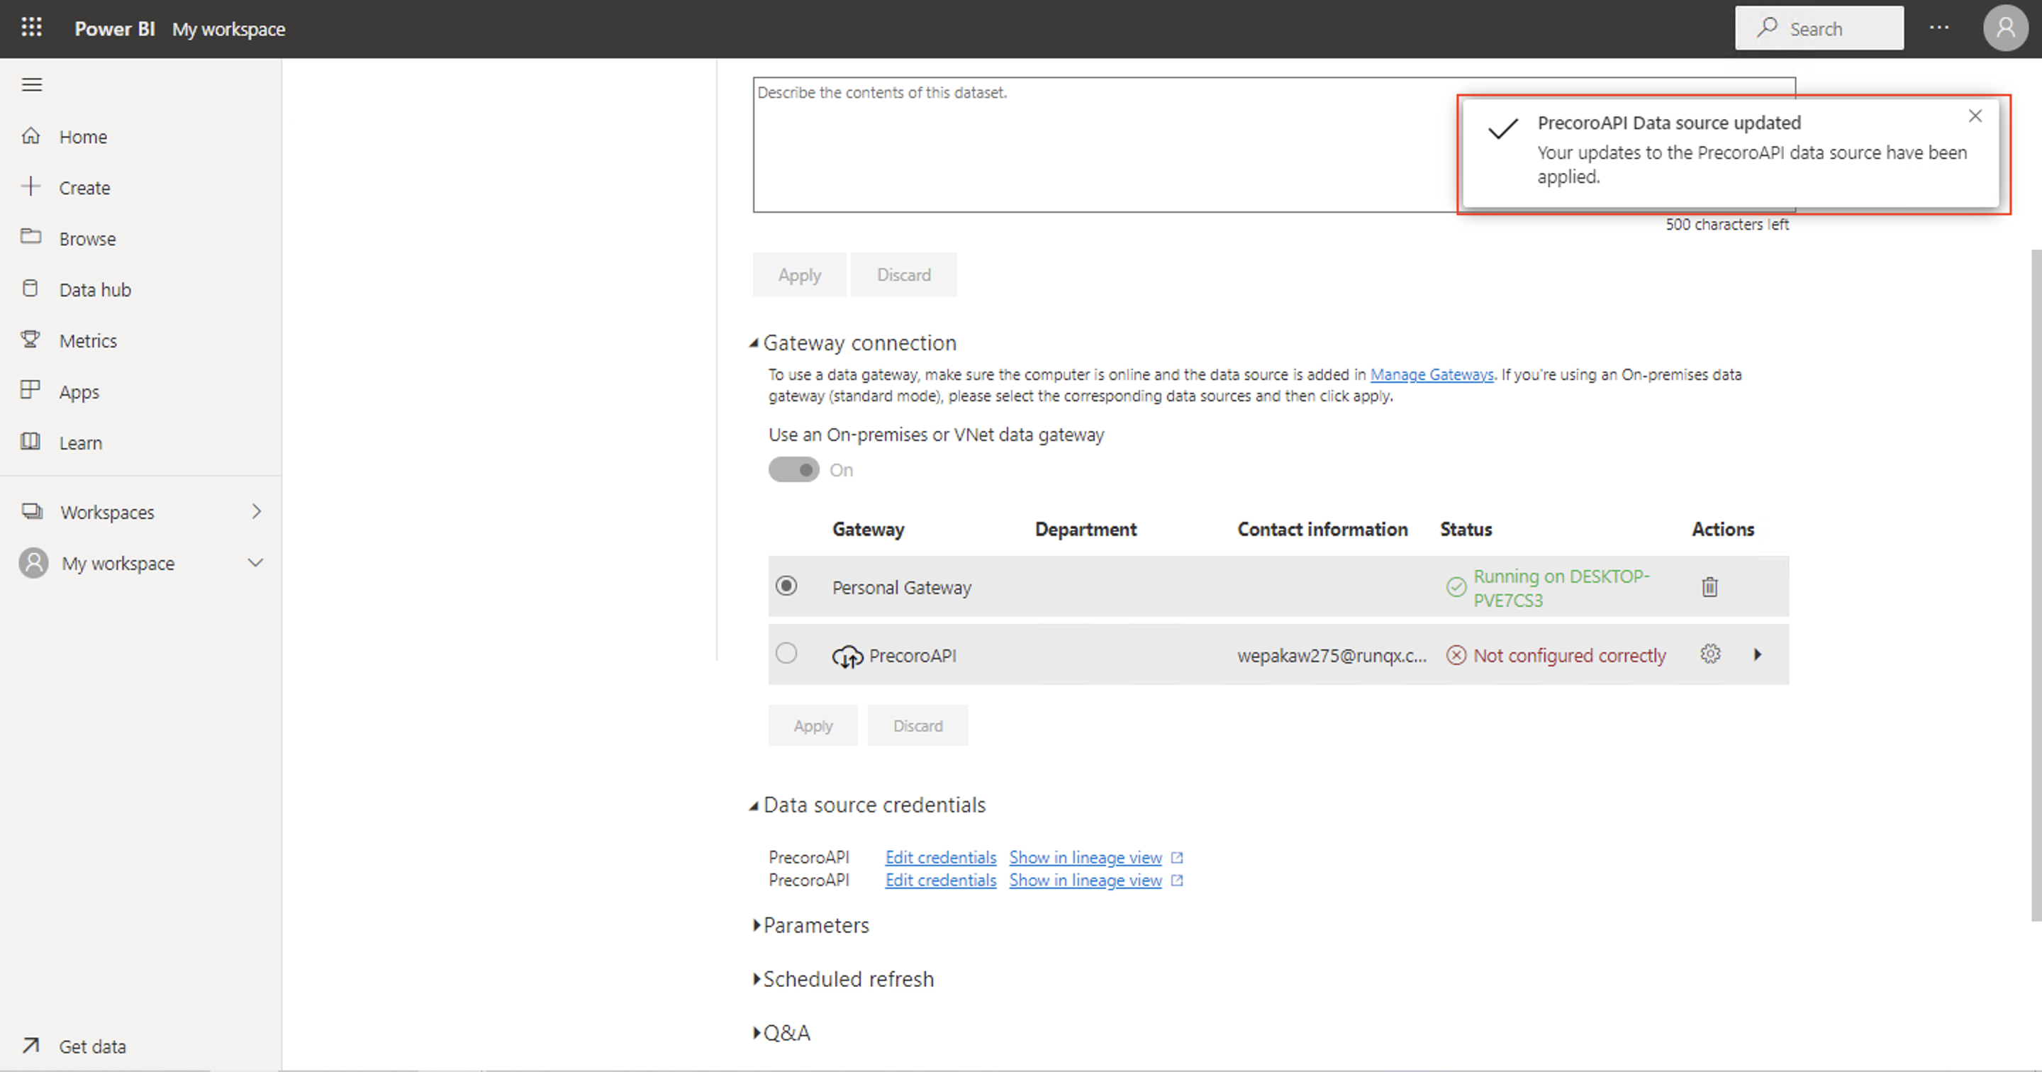Click the Personal Gateway name cell
The height and width of the screenshot is (1072, 2042).
(901, 588)
